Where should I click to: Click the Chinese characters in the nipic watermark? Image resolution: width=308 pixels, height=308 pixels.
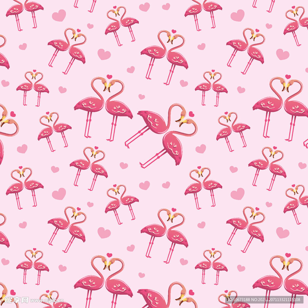point(16,300)
